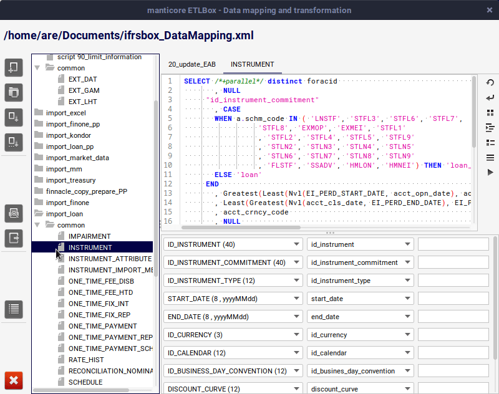The width and height of the screenshot is (499, 394).
Task: Open the id_instrument_type dropdown
Action: (x=361, y=281)
